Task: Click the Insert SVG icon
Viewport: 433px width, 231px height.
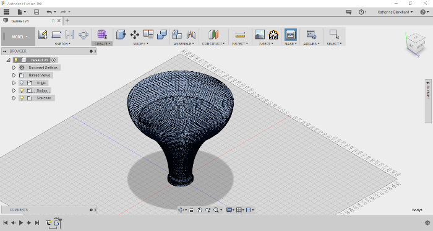Action: click(x=273, y=35)
